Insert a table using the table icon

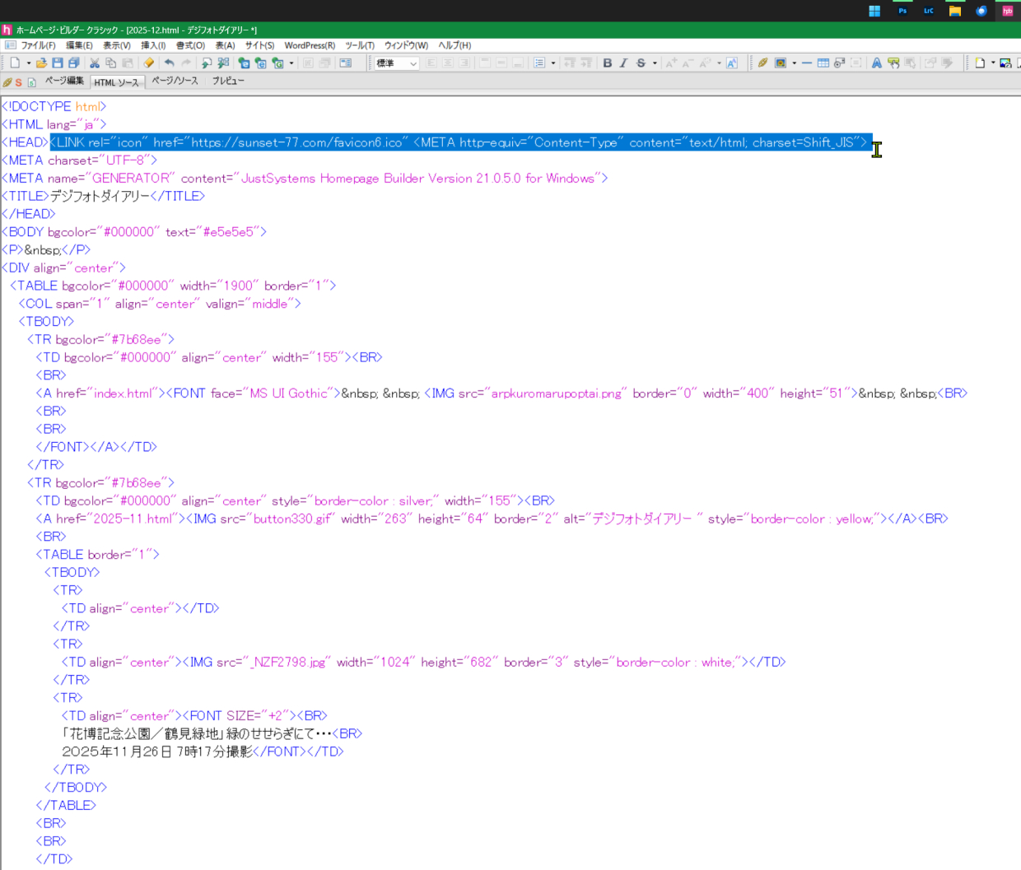823,63
